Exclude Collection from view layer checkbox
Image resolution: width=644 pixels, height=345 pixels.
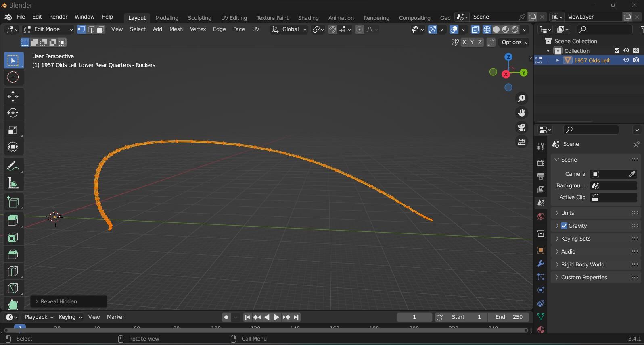[x=617, y=50]
